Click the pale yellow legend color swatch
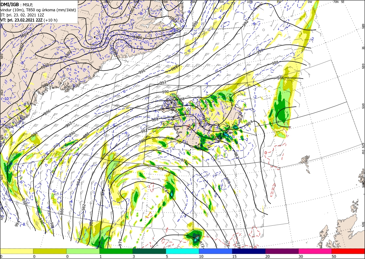The height and width of the screenshot is (259, 365). click(16, 251)
